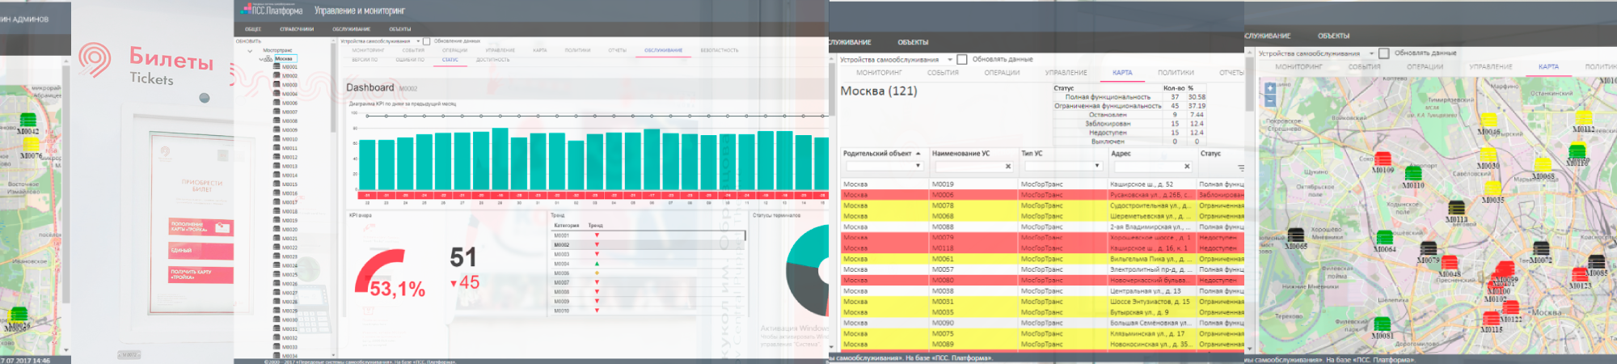Open МОНИТОРИНГ tab in map panel
Screen dimensions: 1617x364
[x=1298, y=67]
